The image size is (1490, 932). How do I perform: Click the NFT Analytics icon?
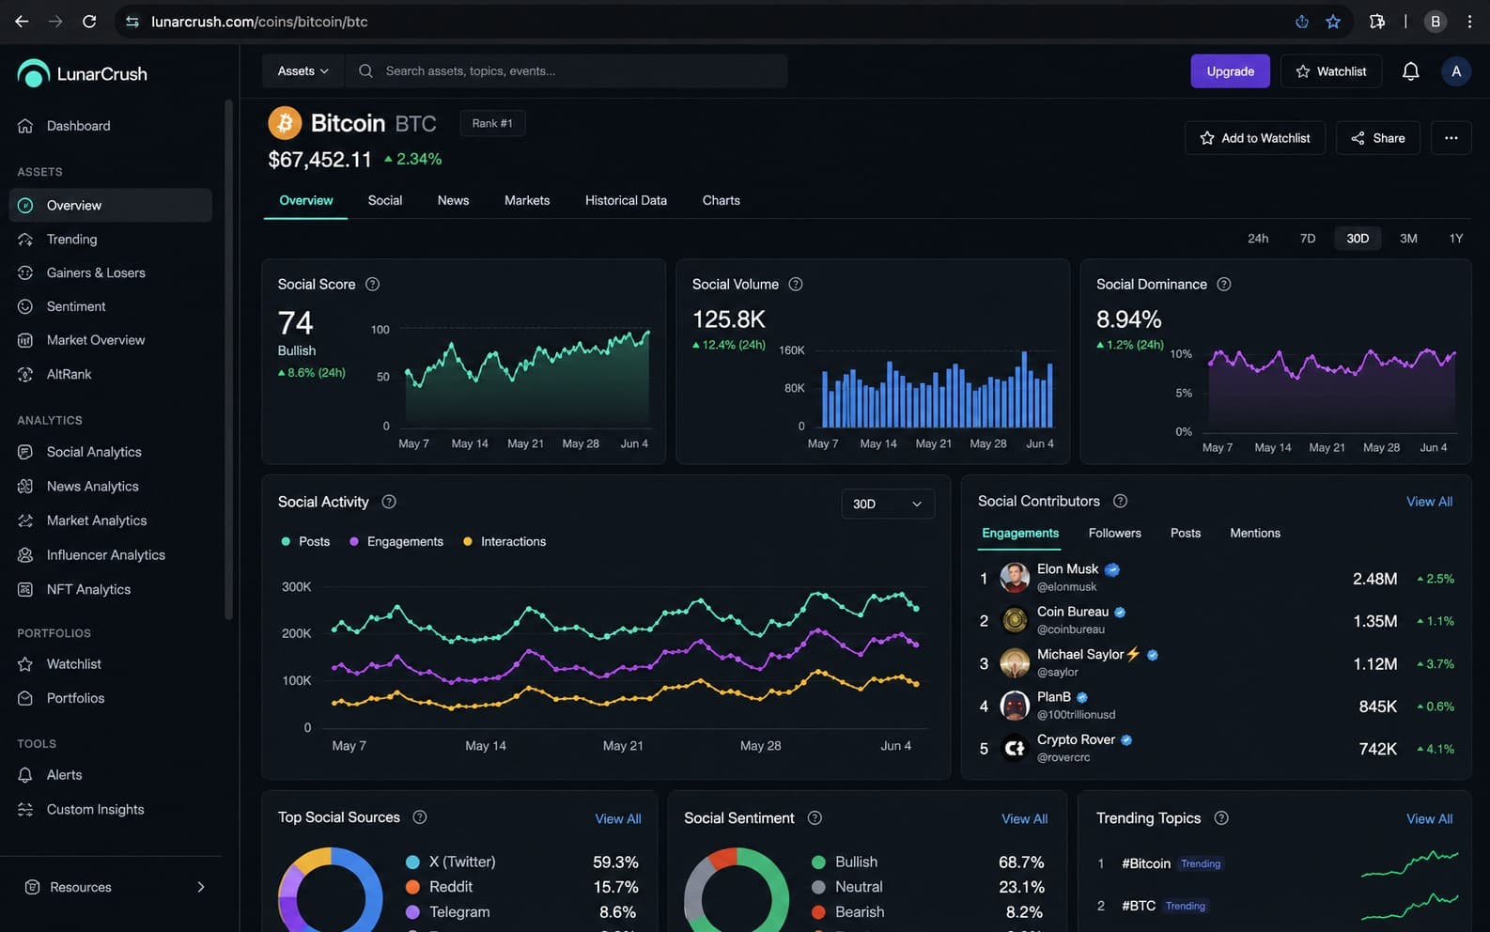tap(25, 590)
